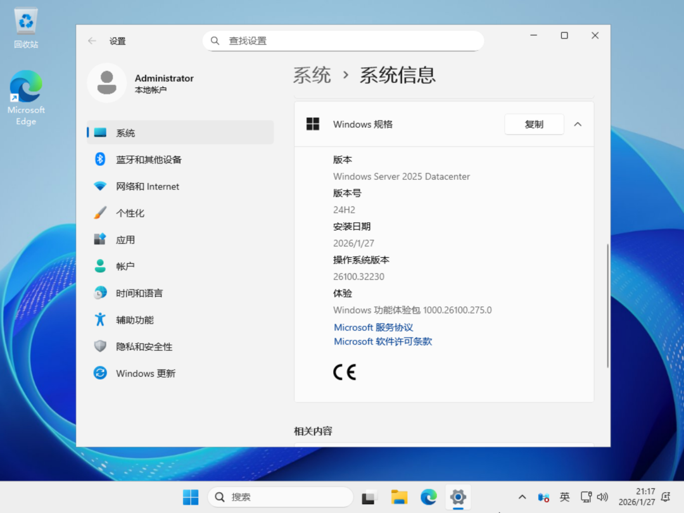Close the 设置 window

pyautogui.click(x=595, y=35)
